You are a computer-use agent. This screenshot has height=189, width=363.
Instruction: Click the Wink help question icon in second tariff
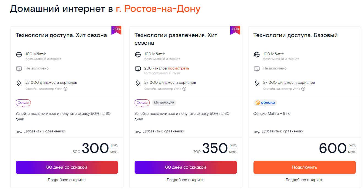point(184,89)
